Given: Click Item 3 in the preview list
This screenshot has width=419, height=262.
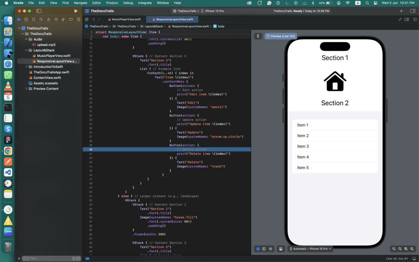Looking at the screenshot, I should 335,146.
